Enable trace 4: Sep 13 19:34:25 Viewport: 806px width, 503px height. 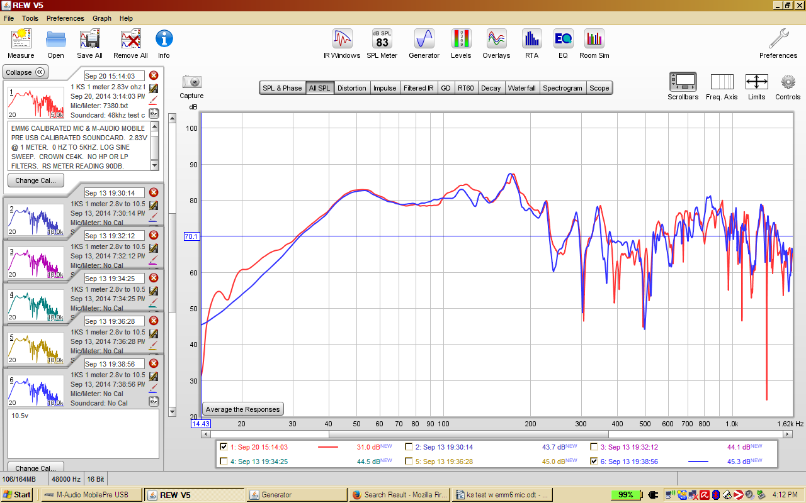pyautogui.click(x=224, y=461)
